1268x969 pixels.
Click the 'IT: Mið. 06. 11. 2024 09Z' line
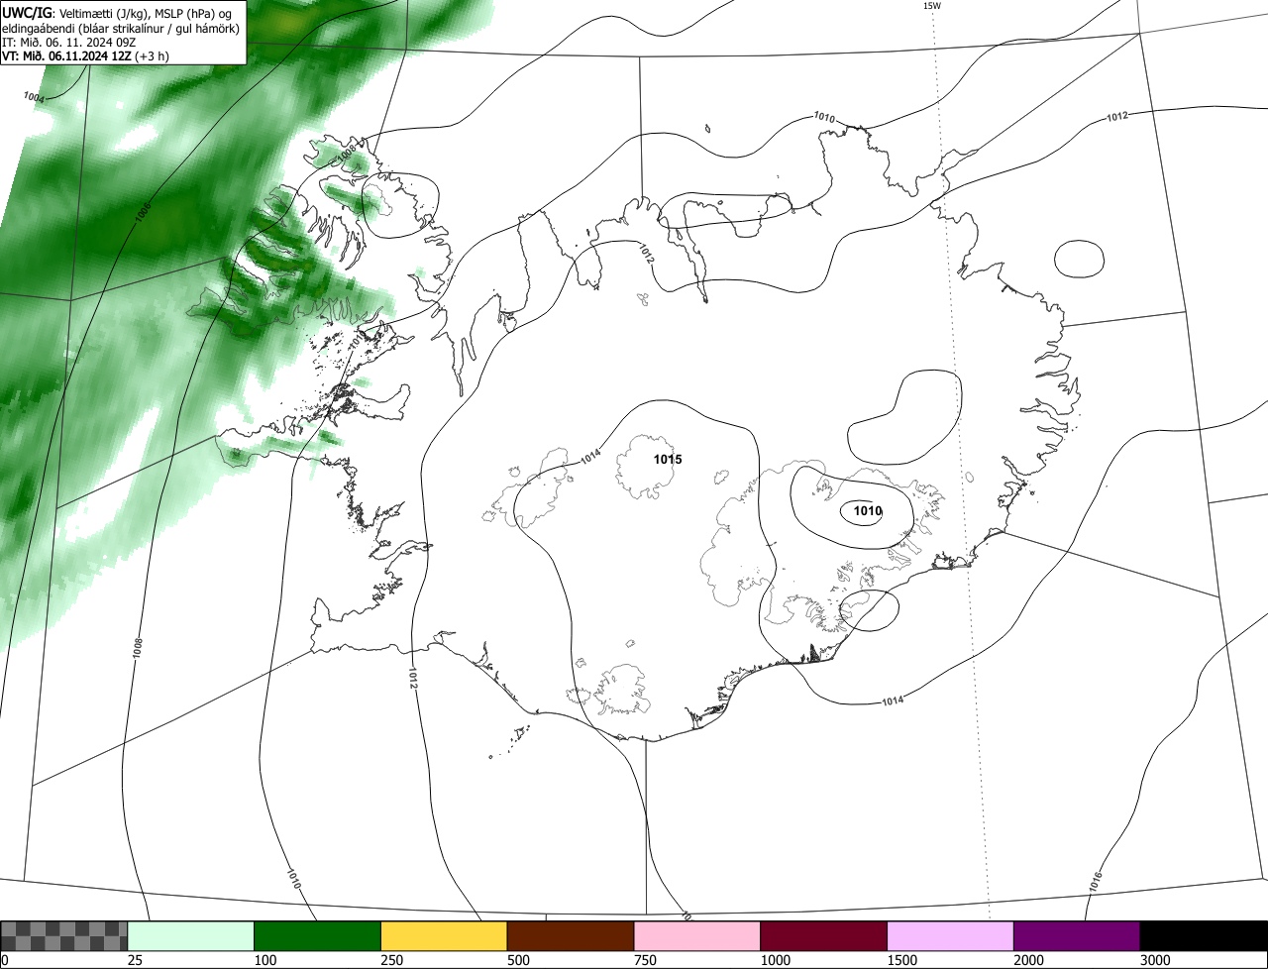click(68, 42)
